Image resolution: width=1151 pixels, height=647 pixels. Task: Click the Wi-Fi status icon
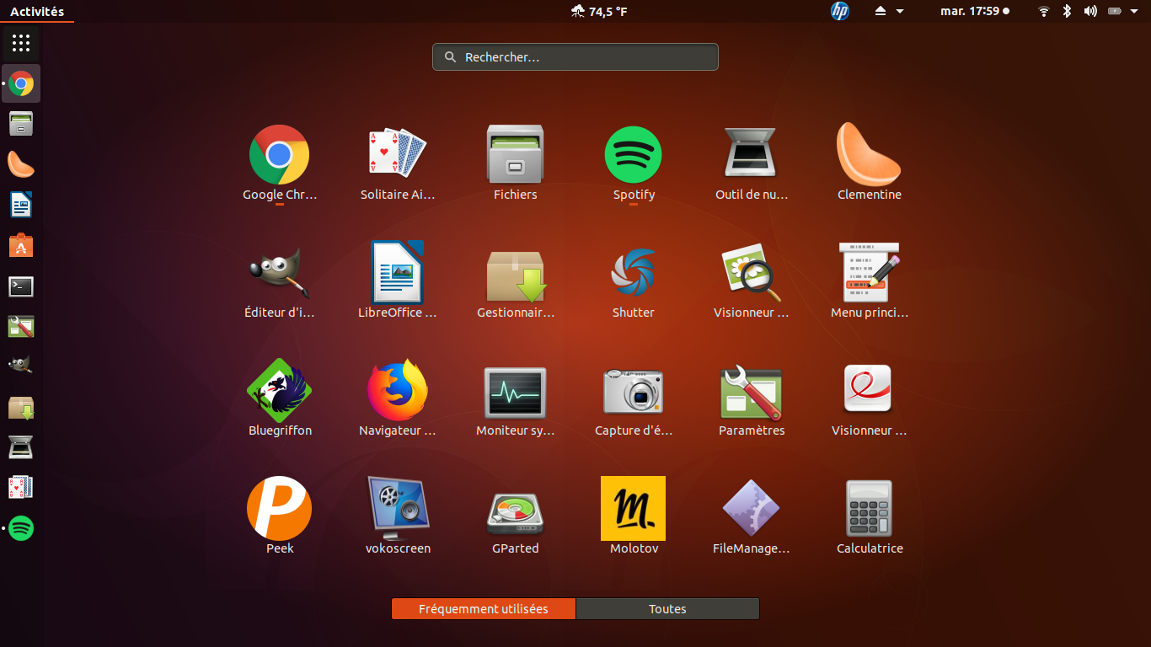[x=1044, y=11]
